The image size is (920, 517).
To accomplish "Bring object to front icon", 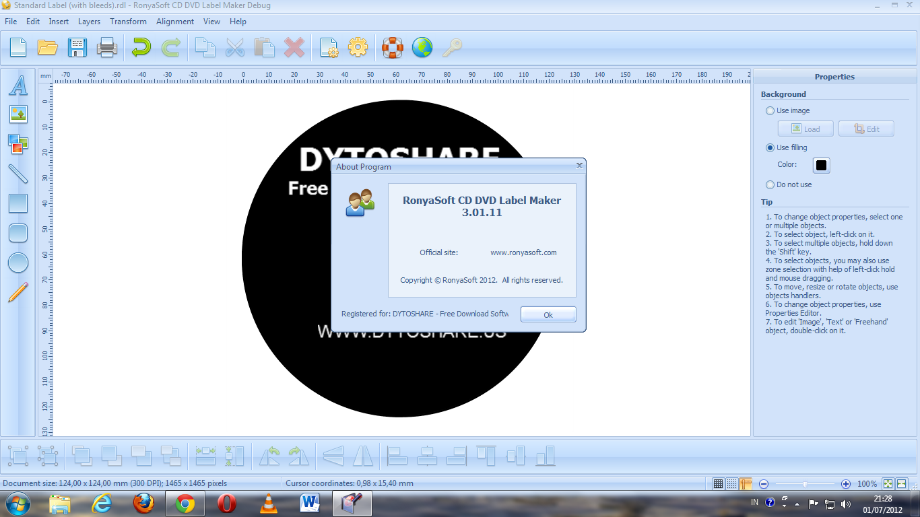I will coord(82,456).
